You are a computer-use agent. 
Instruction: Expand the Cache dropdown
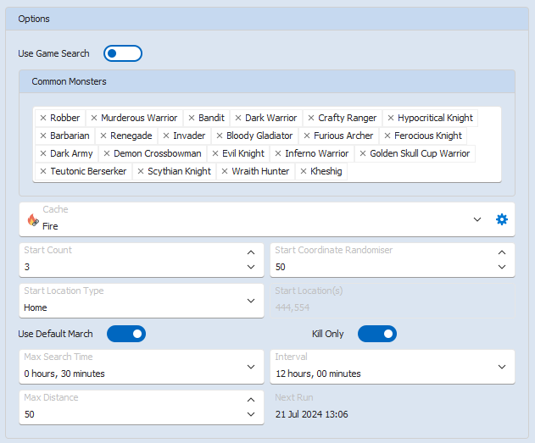click(477, 219)
